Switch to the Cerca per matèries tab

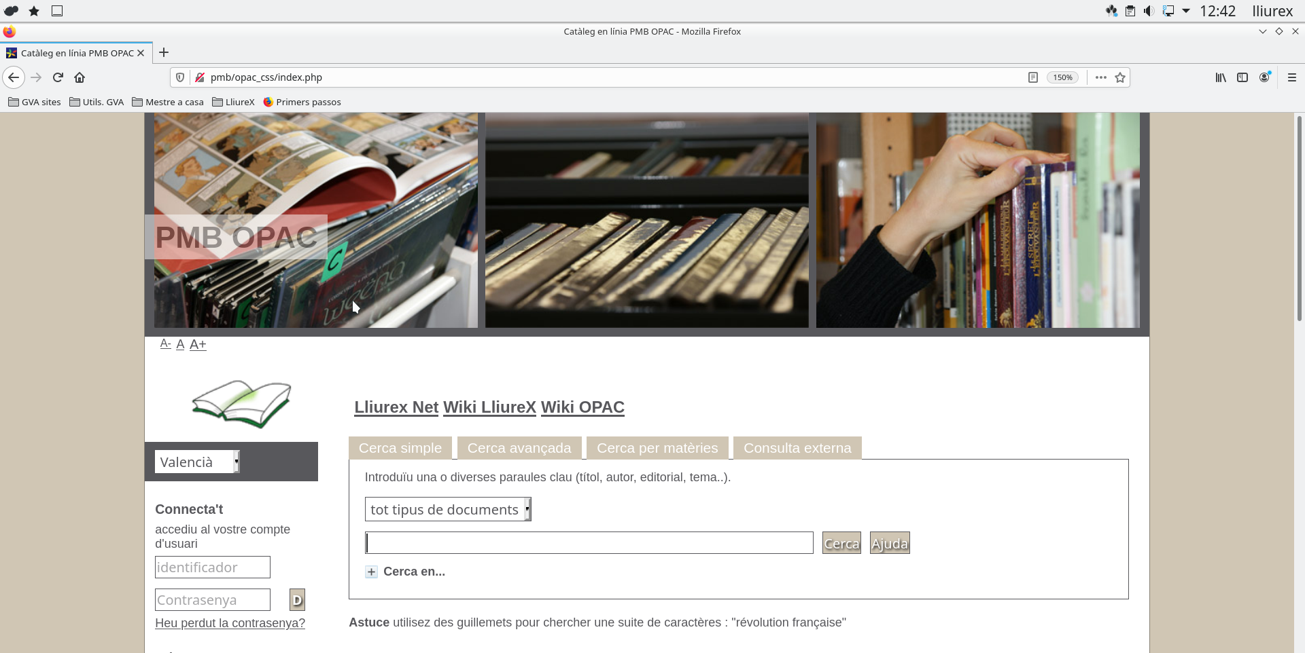[x=657, y=448]
